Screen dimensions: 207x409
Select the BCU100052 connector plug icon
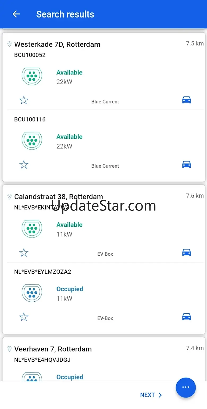coord(32,76)
